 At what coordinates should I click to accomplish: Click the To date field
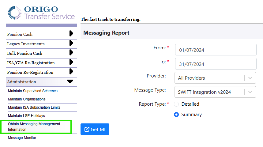tap(216, 64)
